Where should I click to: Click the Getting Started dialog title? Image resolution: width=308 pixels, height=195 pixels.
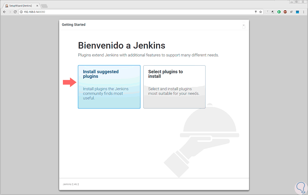click(74, 25)
